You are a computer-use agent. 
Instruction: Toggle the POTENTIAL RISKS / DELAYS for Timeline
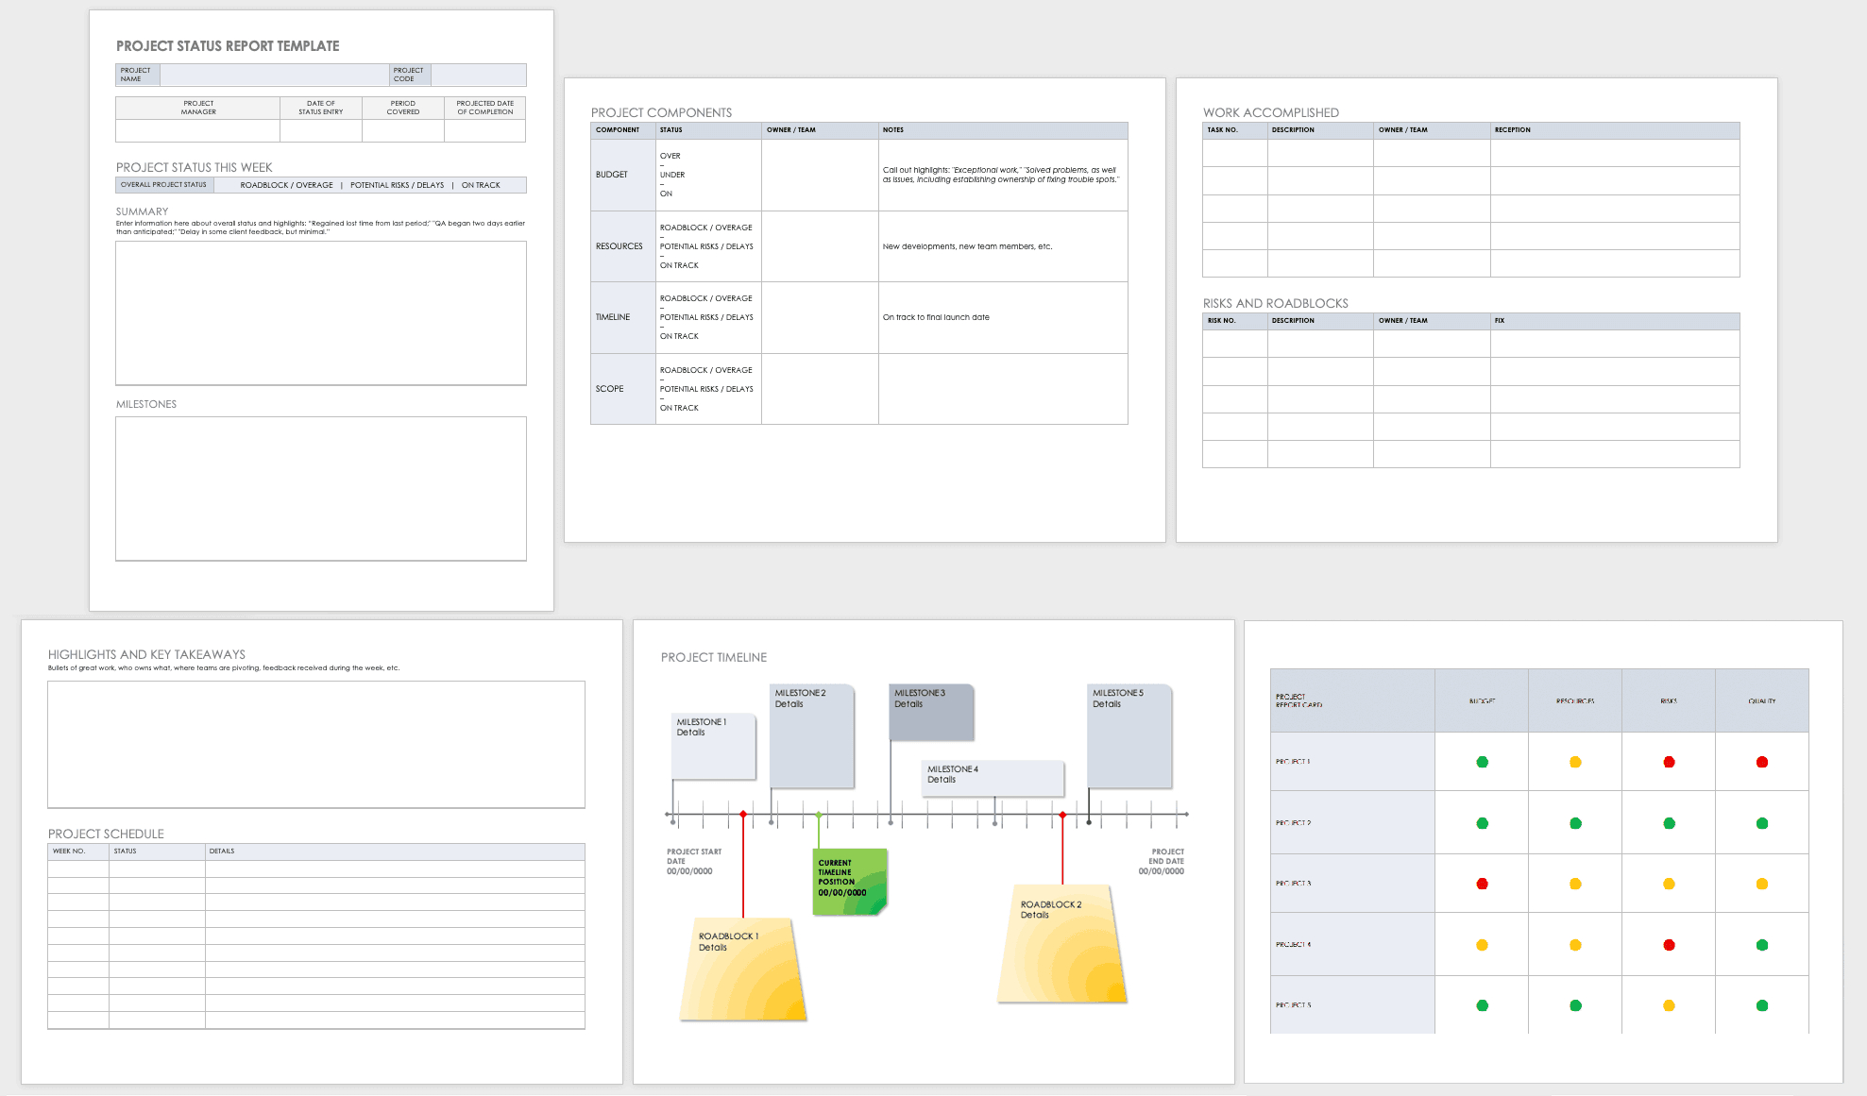point(704,317)
